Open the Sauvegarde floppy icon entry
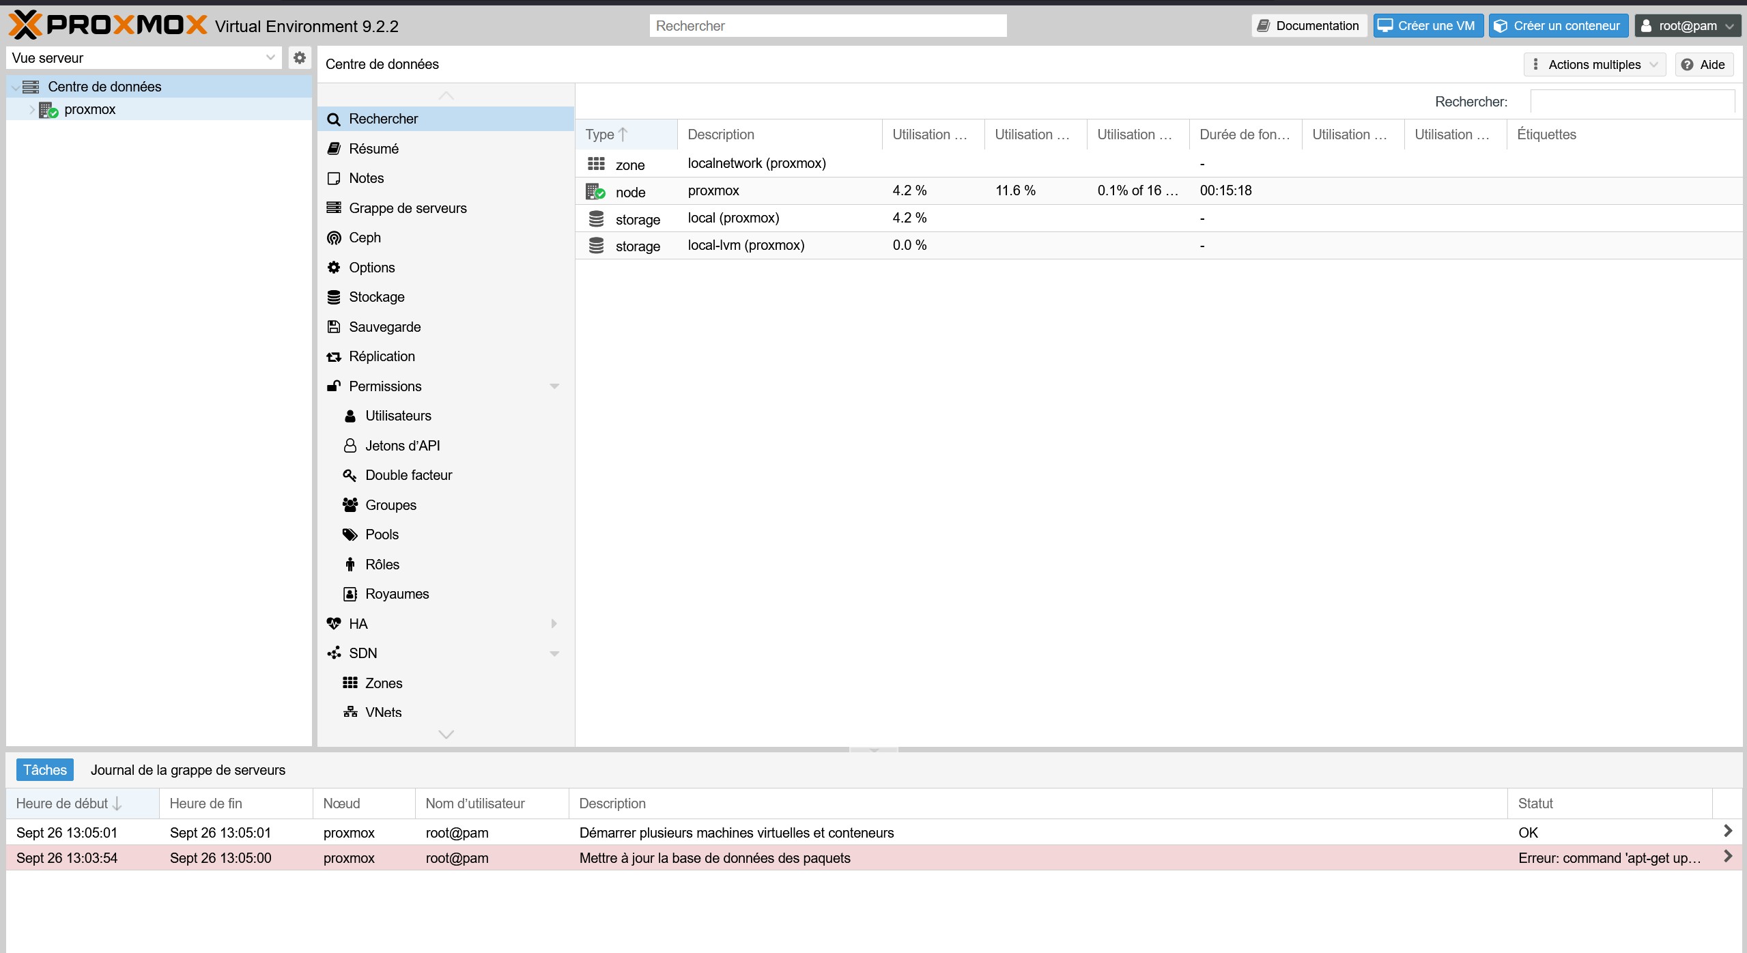This screenshot has width=1747, height=953. [x=445, y=327]
